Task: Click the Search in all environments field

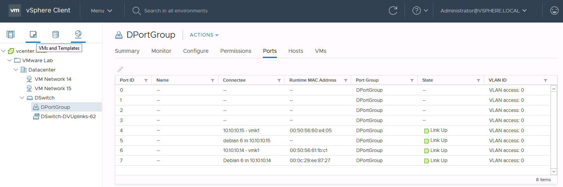Action: coord(176,10)
